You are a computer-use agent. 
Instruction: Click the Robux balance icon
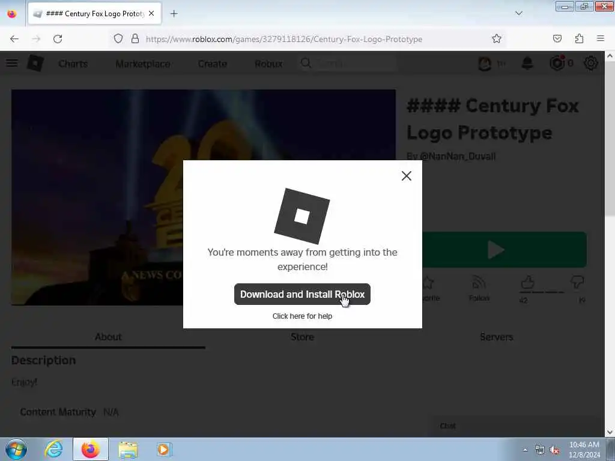coord(557,63)
